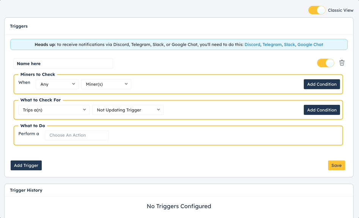Click the 'Triggers' panel heading
The width and height of the screenshot is (359, 218).
19,26
